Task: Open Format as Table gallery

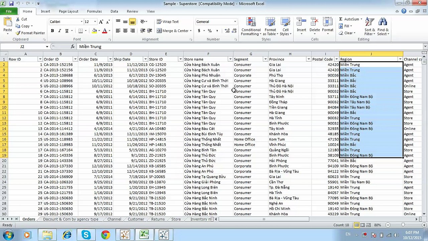Action: point(270,27)
